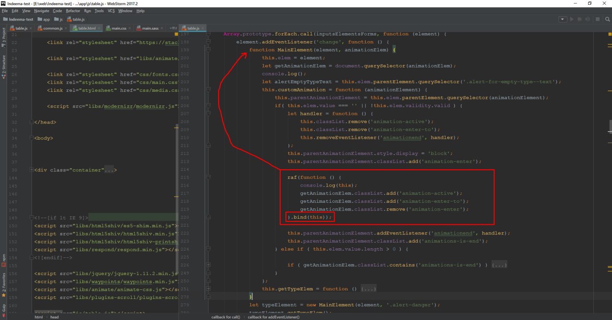Click 'callback for addEventListener()' breadcrumb
The height and width of the screenshot is (320, 612).
coord(274,317)
